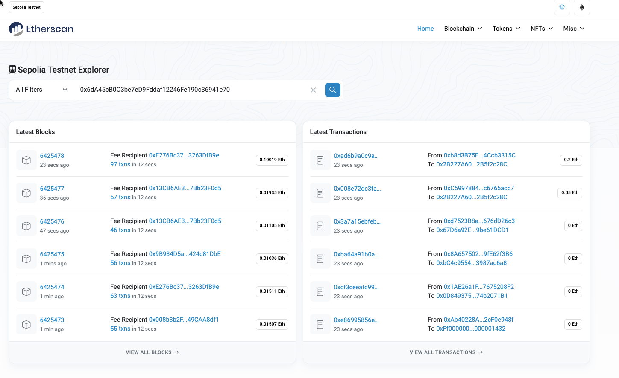The width and height of the screenshot is (619, 378).
Task: Open recipient address 0xFf000000...000001432
Action: point(471,329)
